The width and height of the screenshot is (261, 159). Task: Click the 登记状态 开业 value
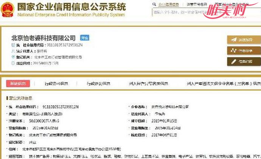[x=33, y=142]
